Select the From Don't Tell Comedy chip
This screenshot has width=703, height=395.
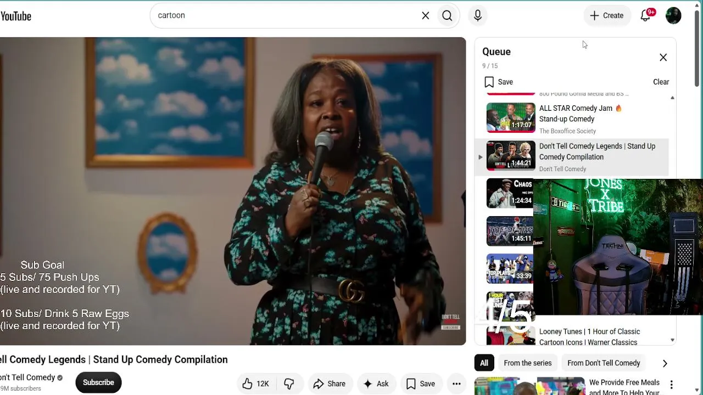pyautogui.click(x=604, y=363)
